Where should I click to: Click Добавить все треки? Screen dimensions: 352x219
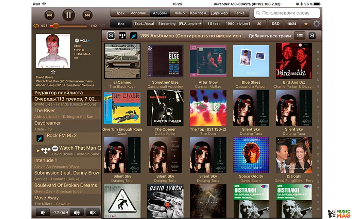pos(270,36)
